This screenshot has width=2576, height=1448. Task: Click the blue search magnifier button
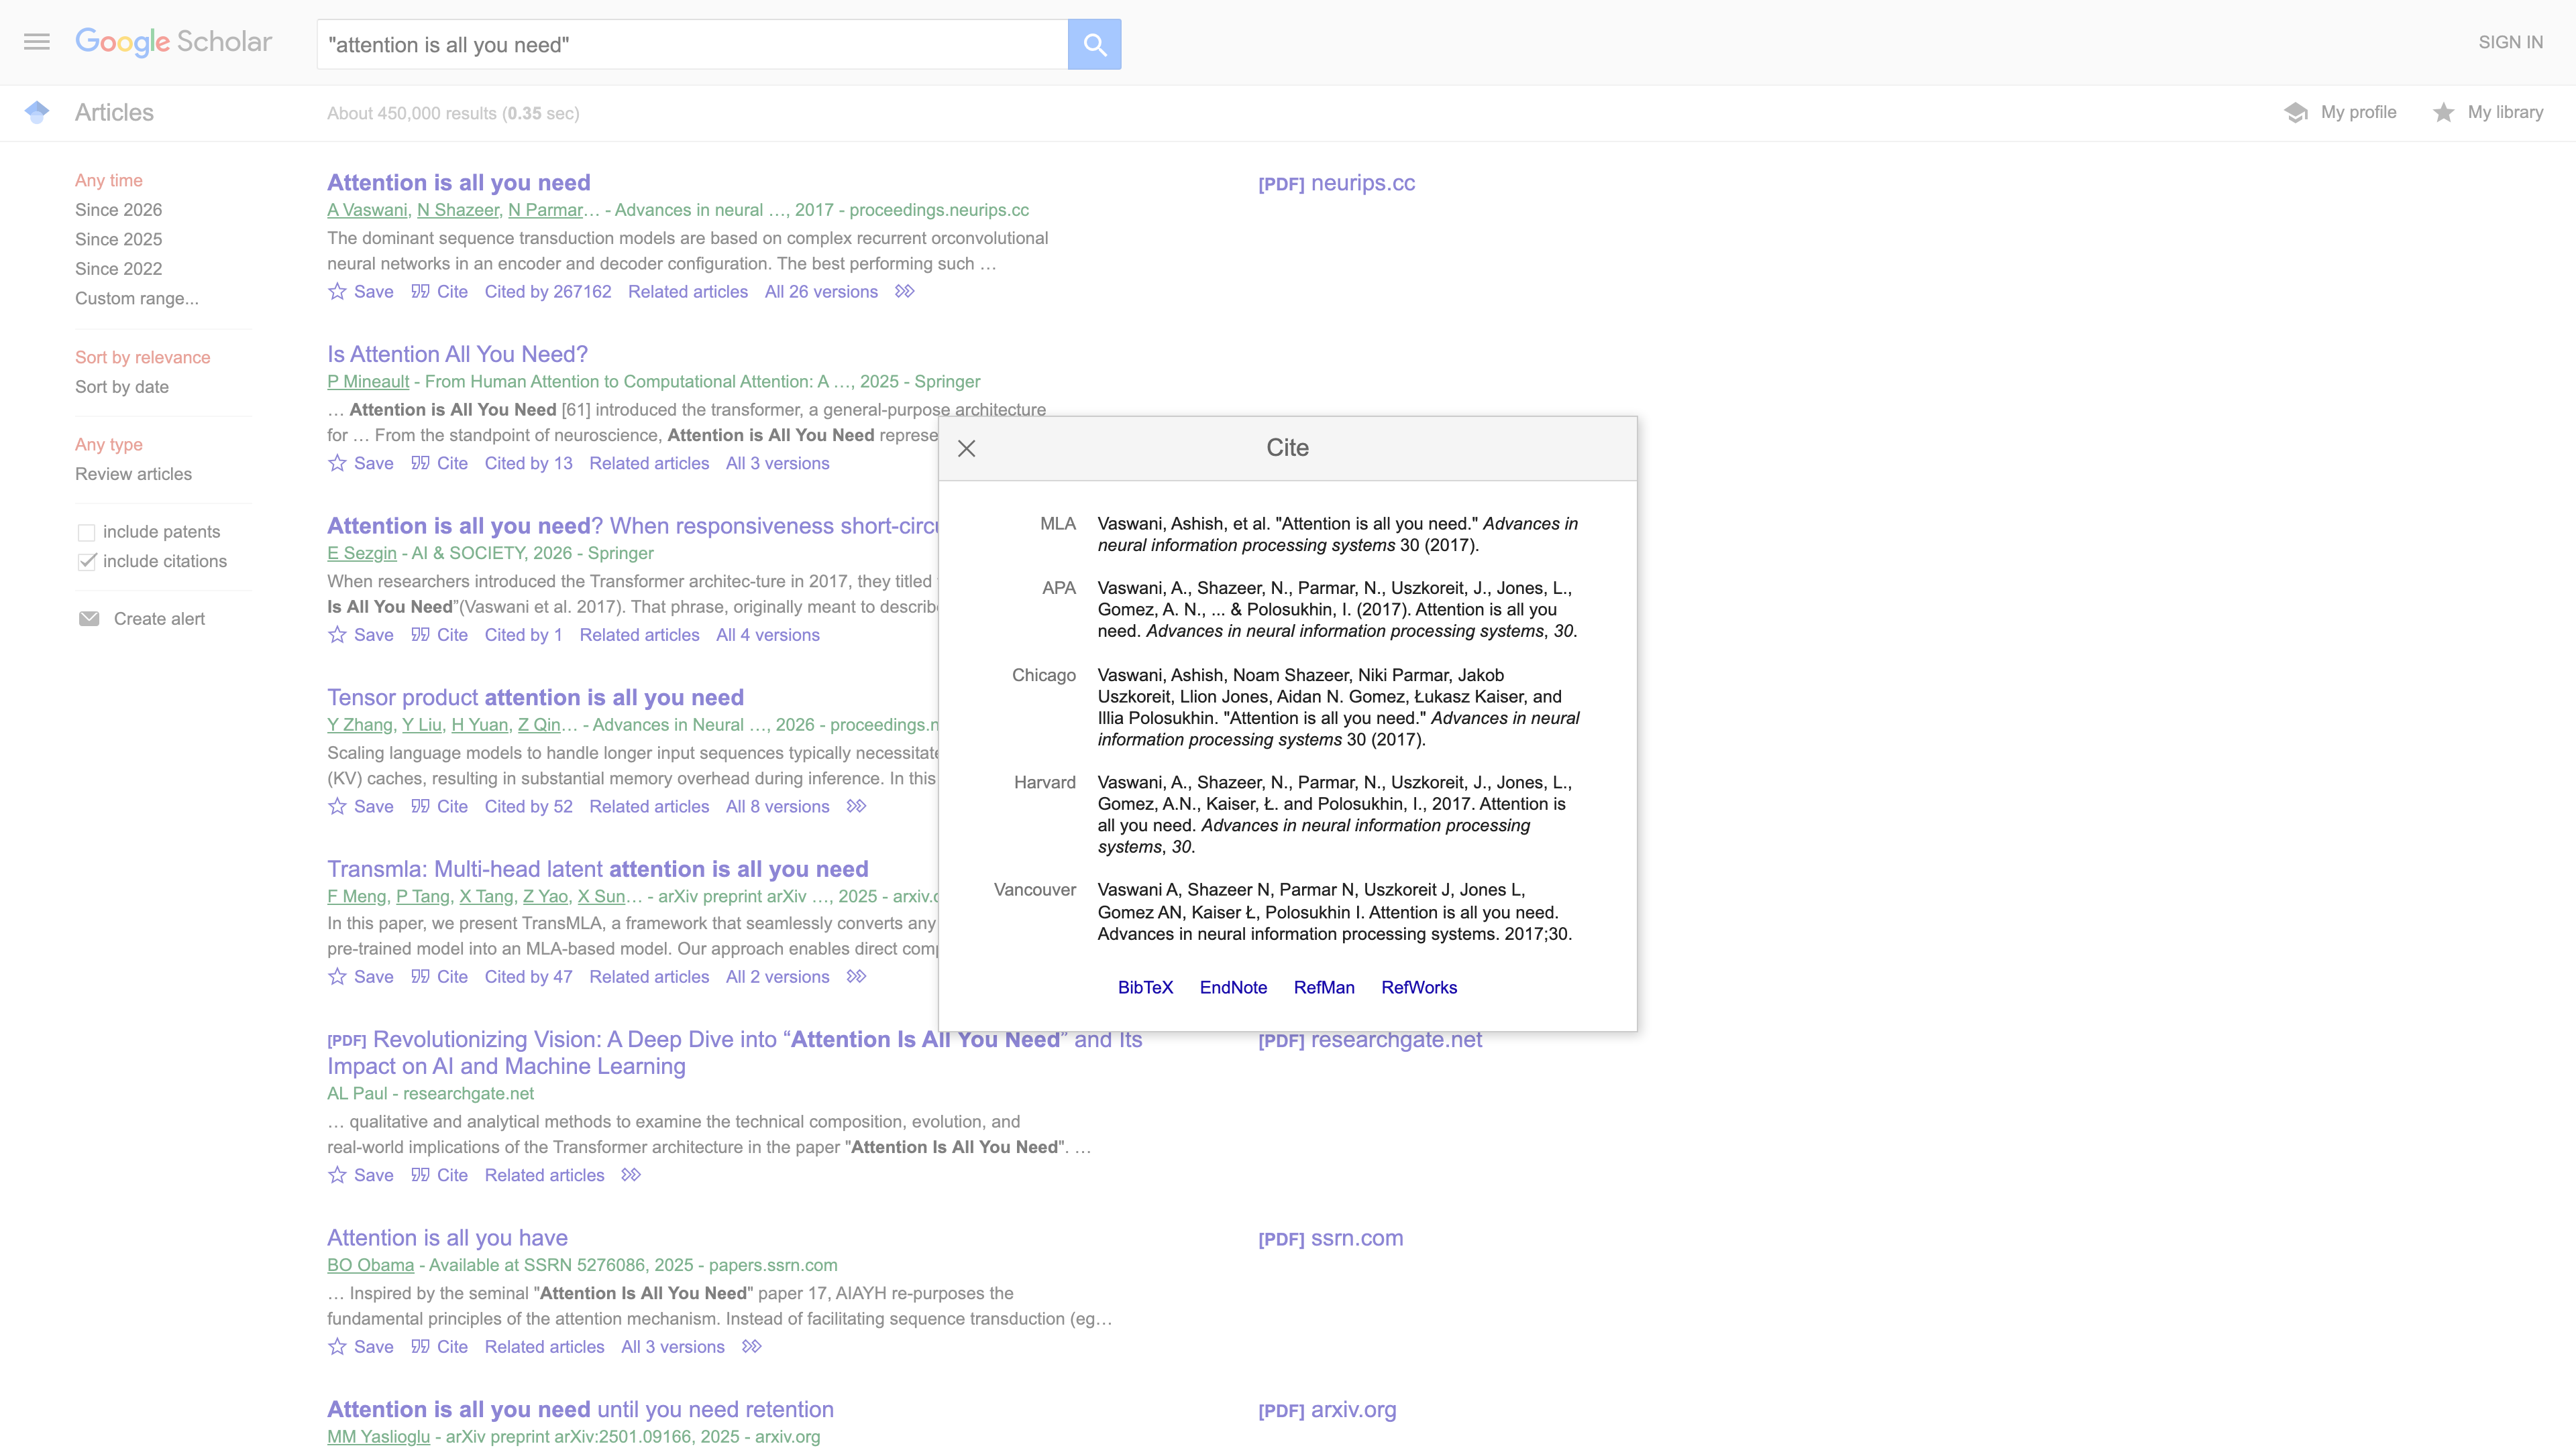(x=1094, y=44)
